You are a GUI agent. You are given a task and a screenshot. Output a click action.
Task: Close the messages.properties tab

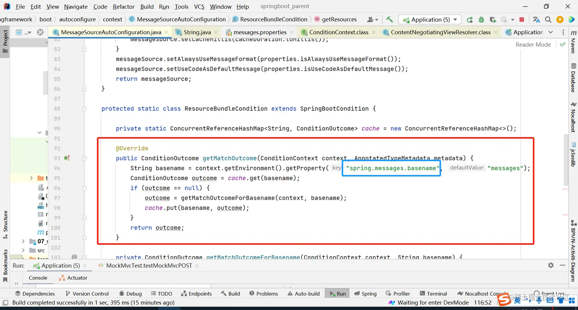click(x=292, y=32)
